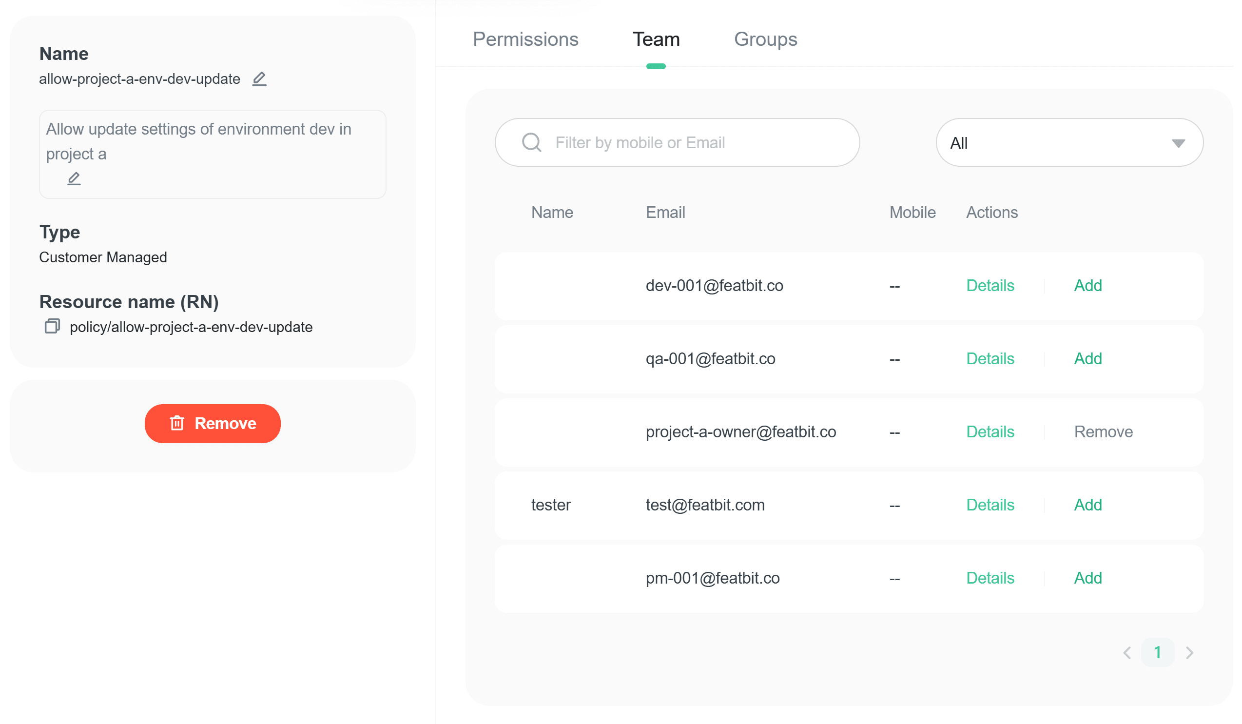Viewport: 1242px width, 724px height.
Task: Click the search magnifier icon in the filter
Action: pyautogui.click(x=532, y=143)
